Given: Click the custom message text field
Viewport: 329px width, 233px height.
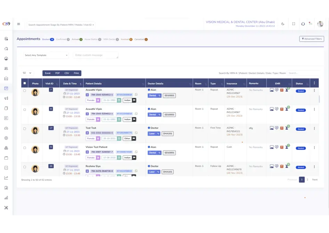Looking at the screenshot, I should [96, 55].
